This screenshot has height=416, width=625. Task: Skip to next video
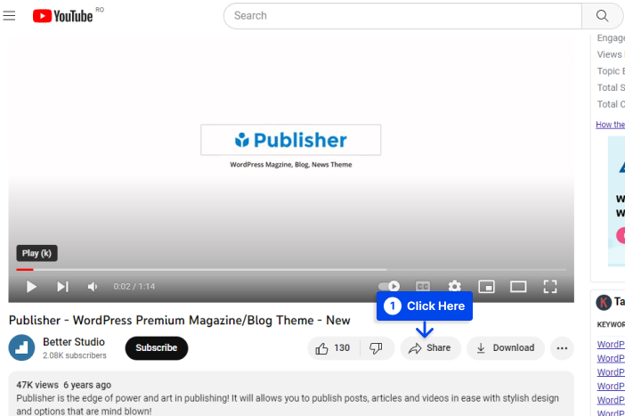click(x=62, y=286)
